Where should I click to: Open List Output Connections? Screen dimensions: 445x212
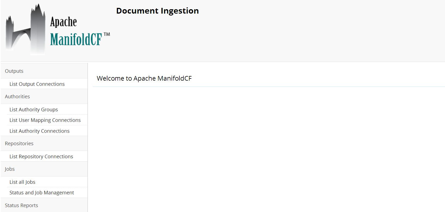(37, 84)
